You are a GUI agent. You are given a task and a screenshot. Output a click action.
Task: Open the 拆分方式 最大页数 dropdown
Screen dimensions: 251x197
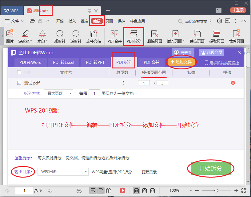58,93
